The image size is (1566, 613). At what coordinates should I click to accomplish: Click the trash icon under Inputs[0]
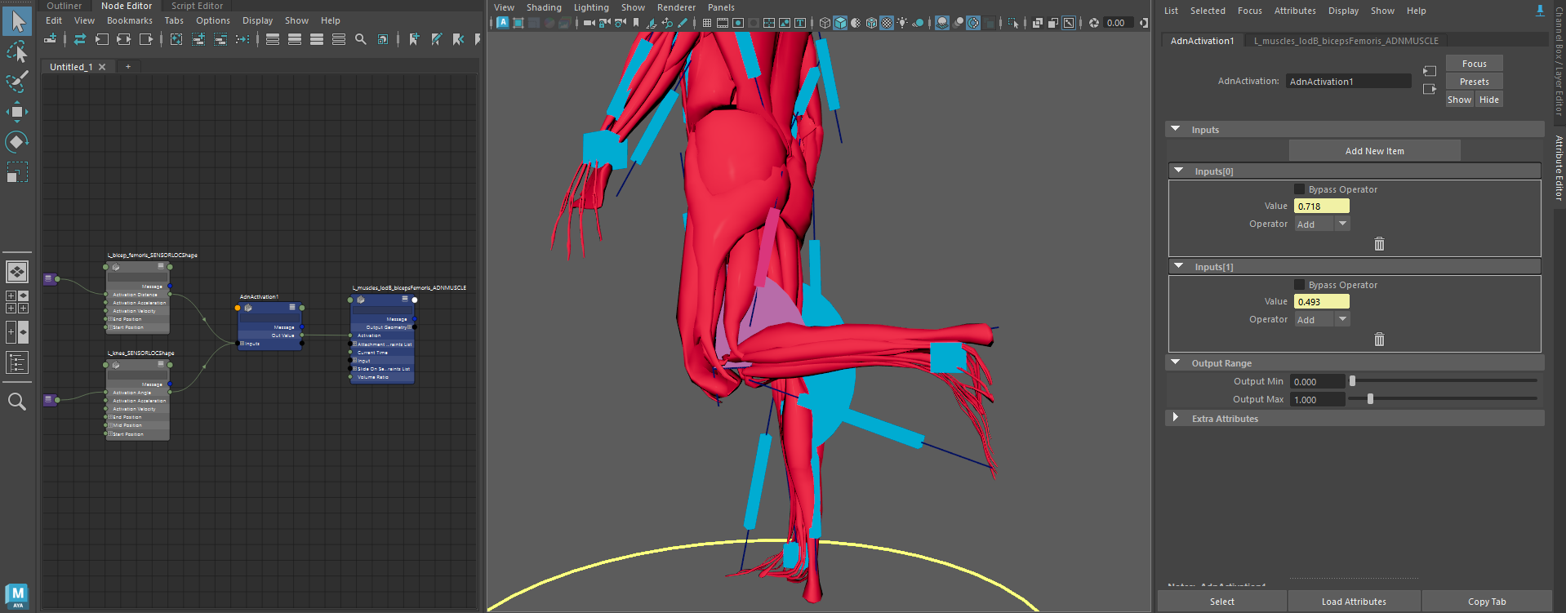click(1379, 244)
